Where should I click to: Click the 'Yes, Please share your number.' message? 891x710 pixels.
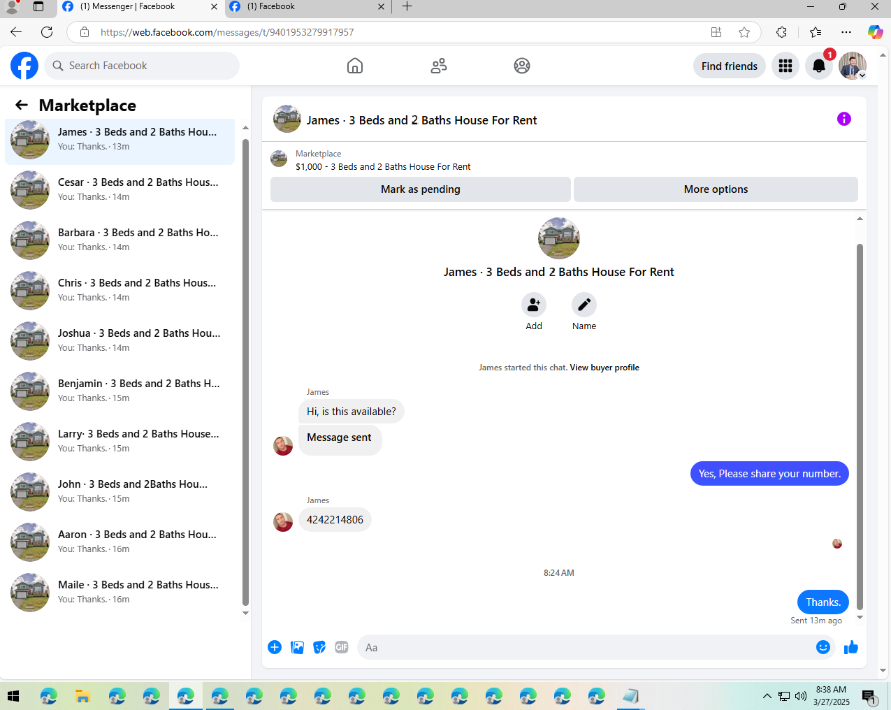[x=769, y=474]
